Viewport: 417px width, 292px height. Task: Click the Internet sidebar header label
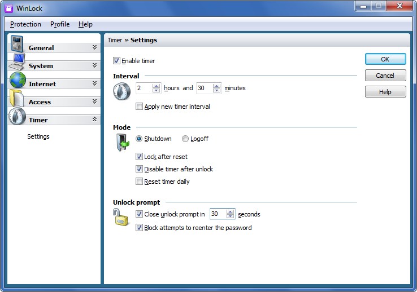point(42,84)
